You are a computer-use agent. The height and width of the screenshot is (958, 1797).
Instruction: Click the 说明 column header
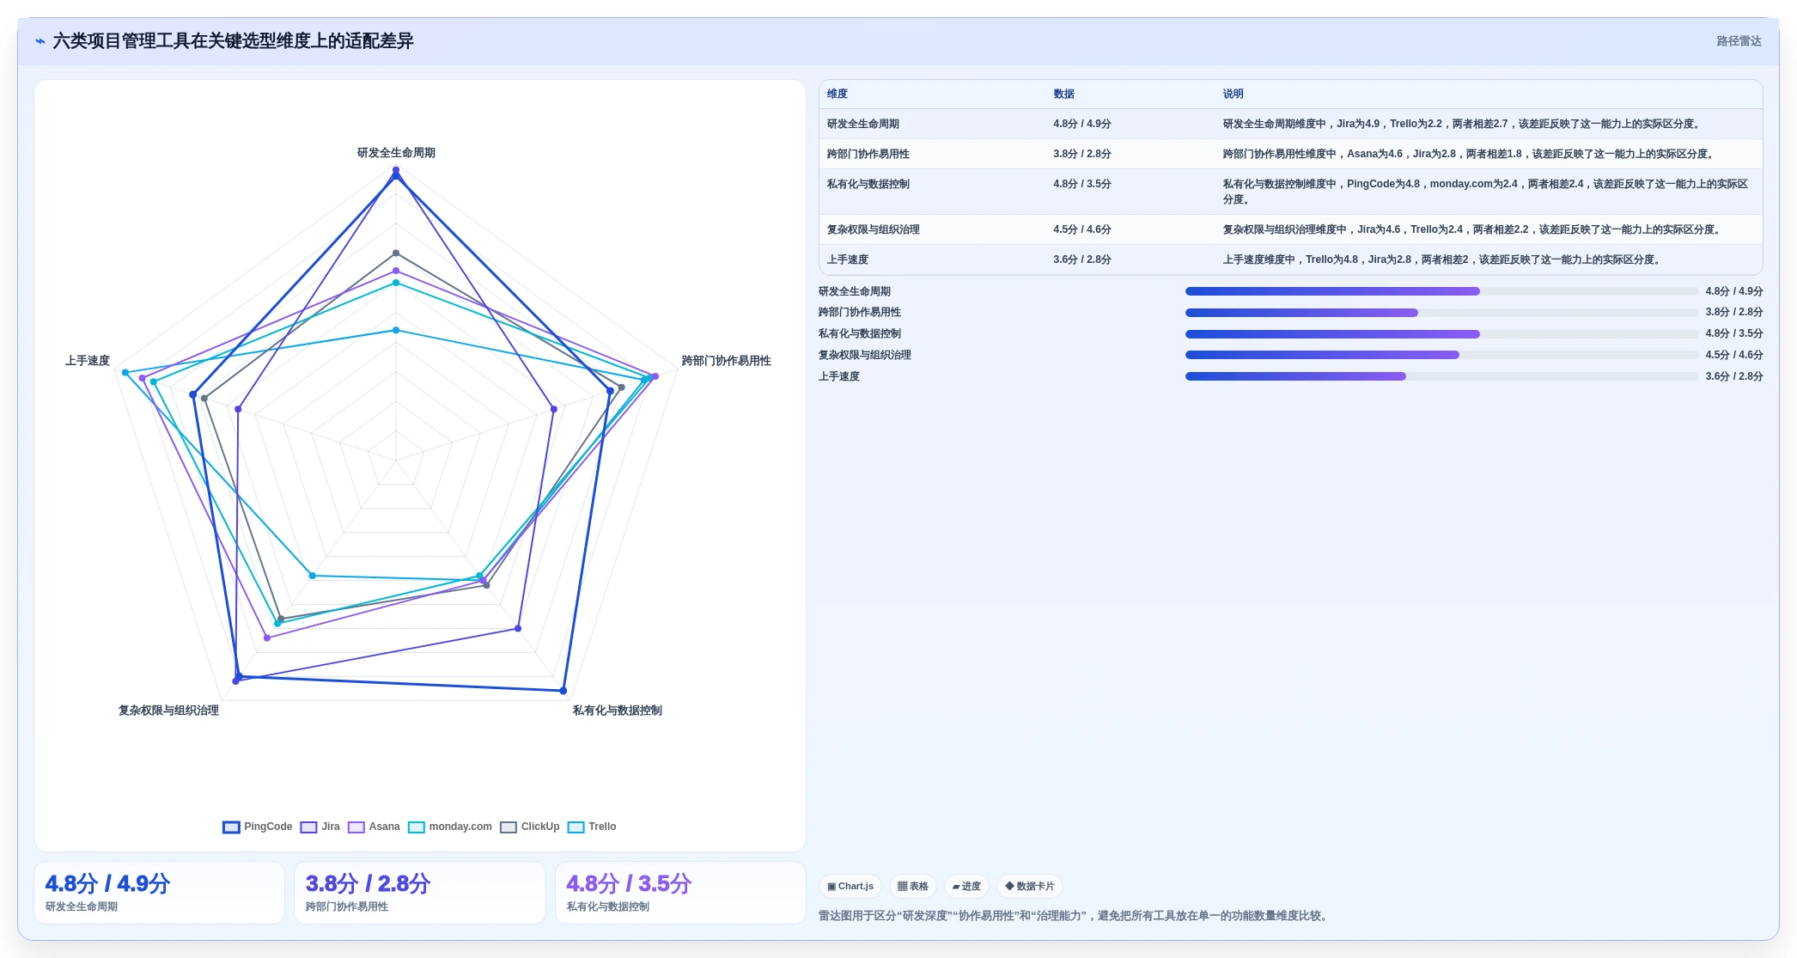pyautogui.click(x=1234, y=94)
